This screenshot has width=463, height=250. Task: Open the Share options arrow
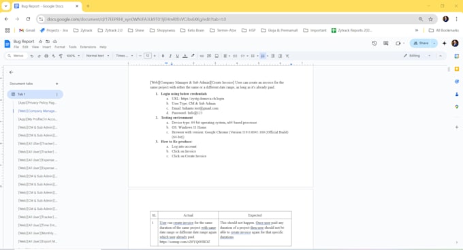[x=434, y=43]
